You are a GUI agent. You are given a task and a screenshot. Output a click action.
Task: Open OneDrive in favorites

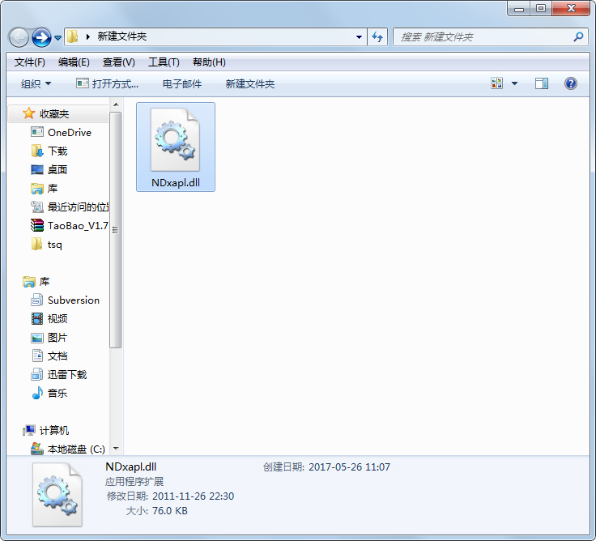click(69, 132)
